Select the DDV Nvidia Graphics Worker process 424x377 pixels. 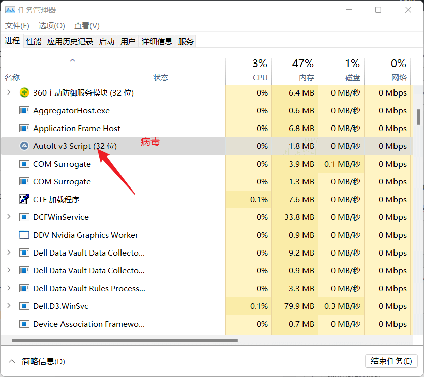(x=85, y=235)
